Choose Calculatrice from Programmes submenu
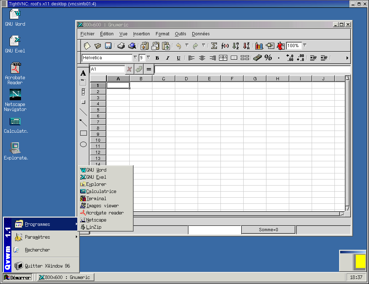This screenshot has width=369, height=284. click(106, 191)
